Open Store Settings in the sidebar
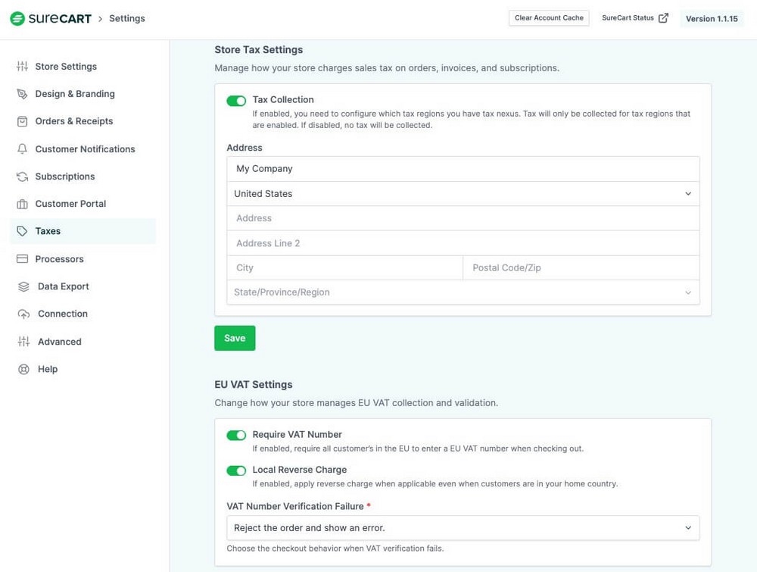The width and height of the screenshot is (757, 572). tap(83, 66)
